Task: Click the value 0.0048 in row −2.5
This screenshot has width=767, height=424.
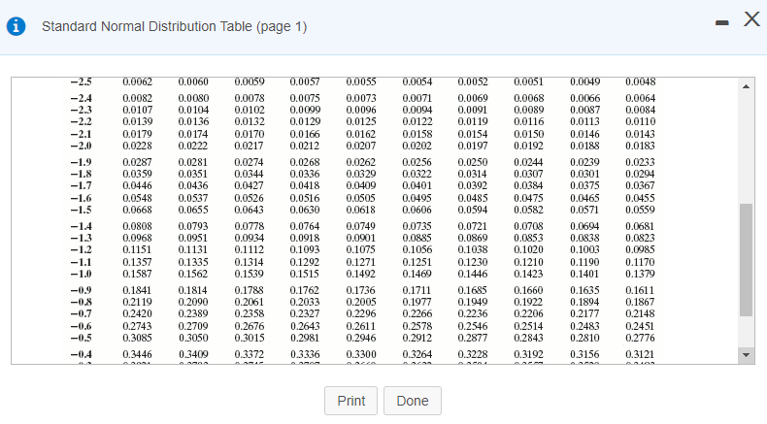Action: click(x=641, y=82)
